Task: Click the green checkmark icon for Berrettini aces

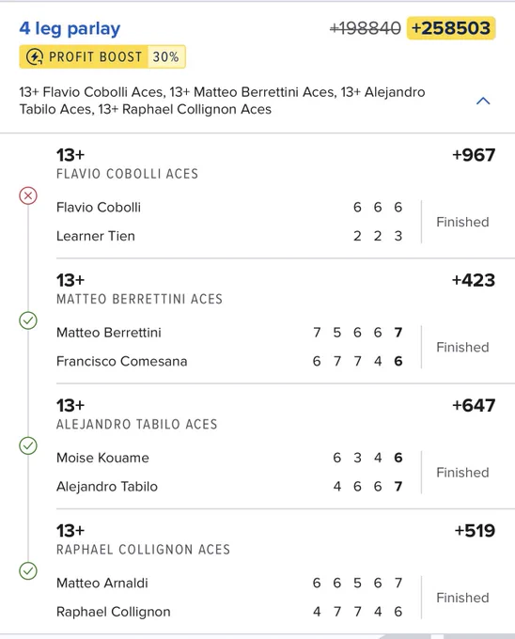Action: pos(28,320)
